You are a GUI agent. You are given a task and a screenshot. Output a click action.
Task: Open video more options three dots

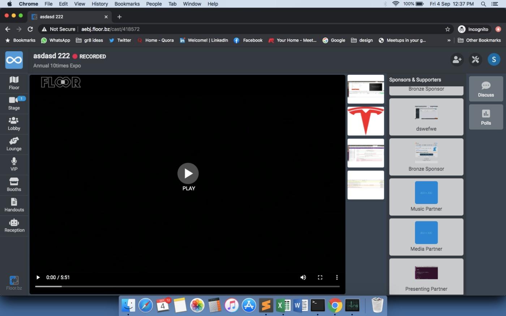tap(337, 277)
